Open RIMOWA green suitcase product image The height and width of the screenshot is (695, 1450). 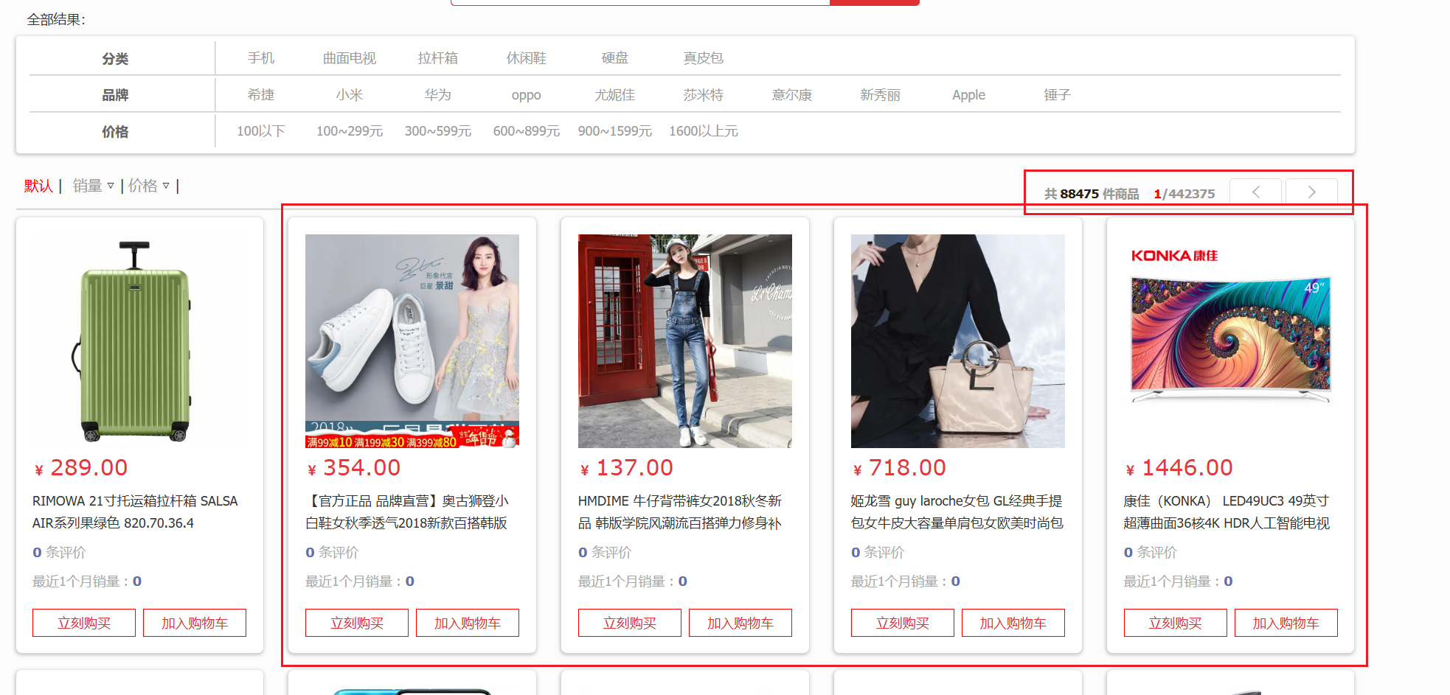point(139,341)
